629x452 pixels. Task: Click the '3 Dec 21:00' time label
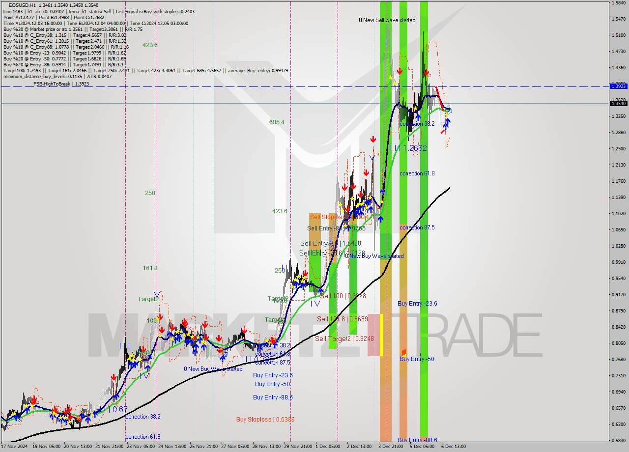[391, 447]
